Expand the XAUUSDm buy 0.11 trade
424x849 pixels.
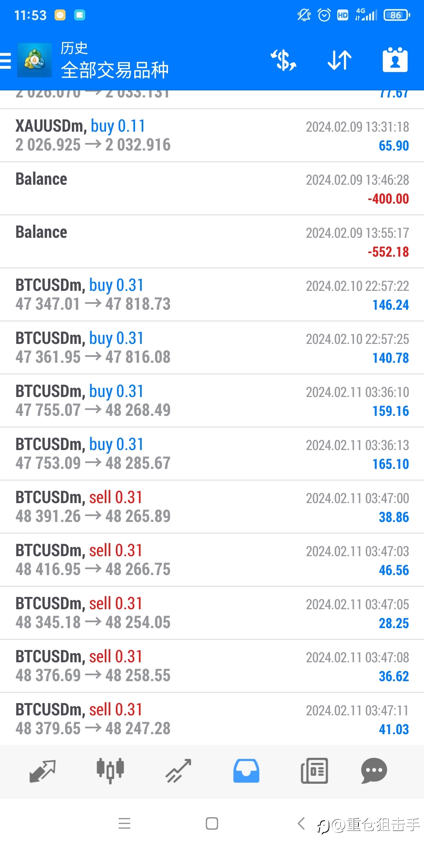point(212,135)
